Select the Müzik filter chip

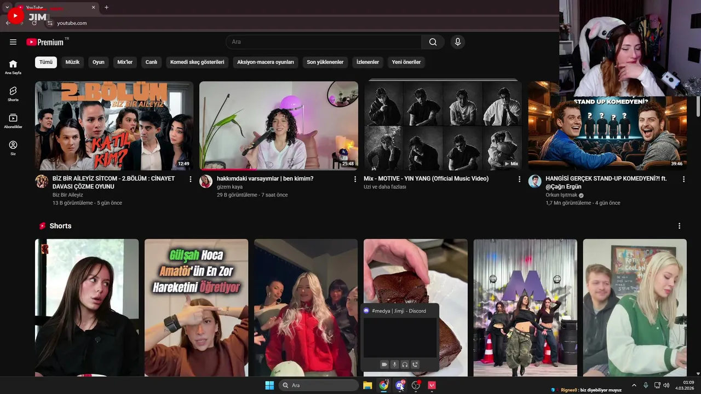[72, 62]
